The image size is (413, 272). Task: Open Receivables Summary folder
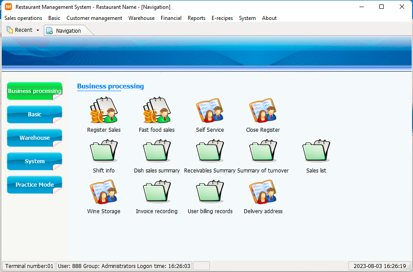click(210, 150)
